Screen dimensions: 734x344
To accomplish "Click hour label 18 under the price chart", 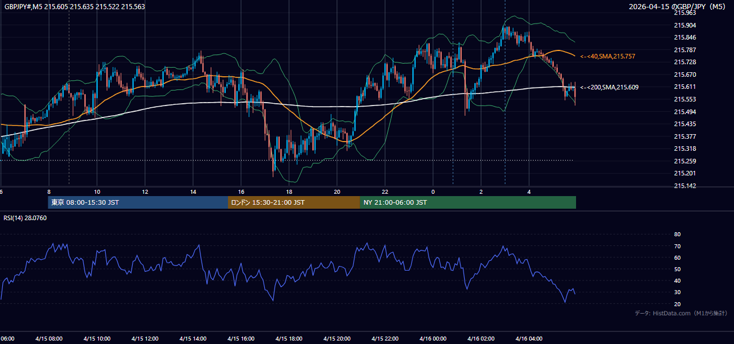I will coord(289,191).
